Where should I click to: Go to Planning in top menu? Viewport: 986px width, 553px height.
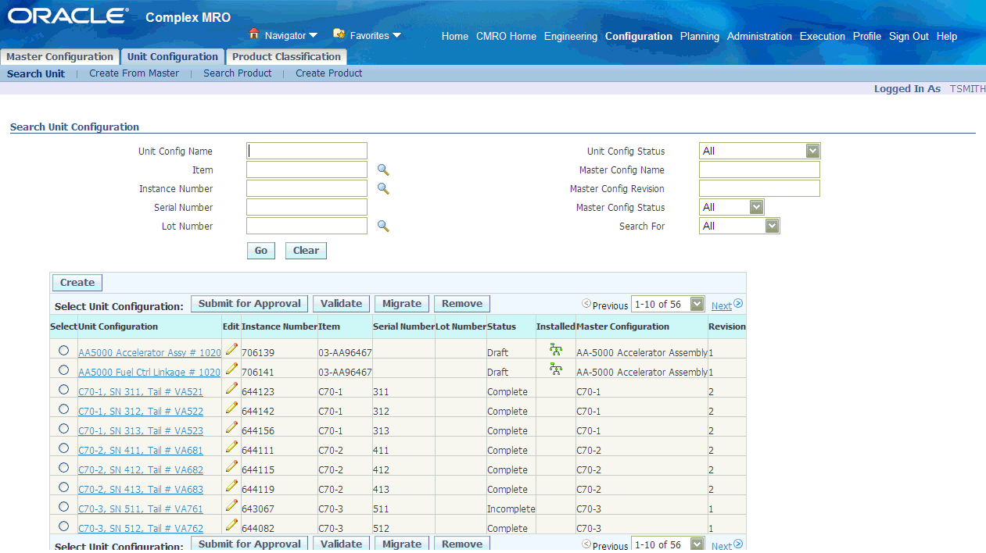(x=700, y=37)
